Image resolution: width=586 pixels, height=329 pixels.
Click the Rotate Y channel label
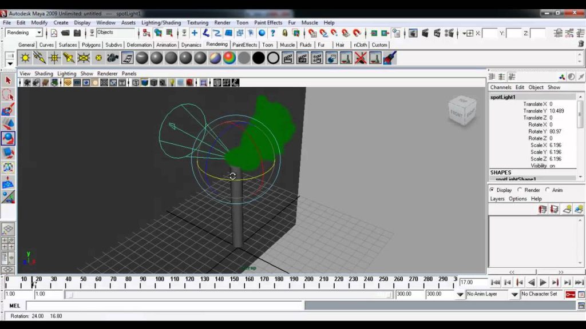pos(537,131)
